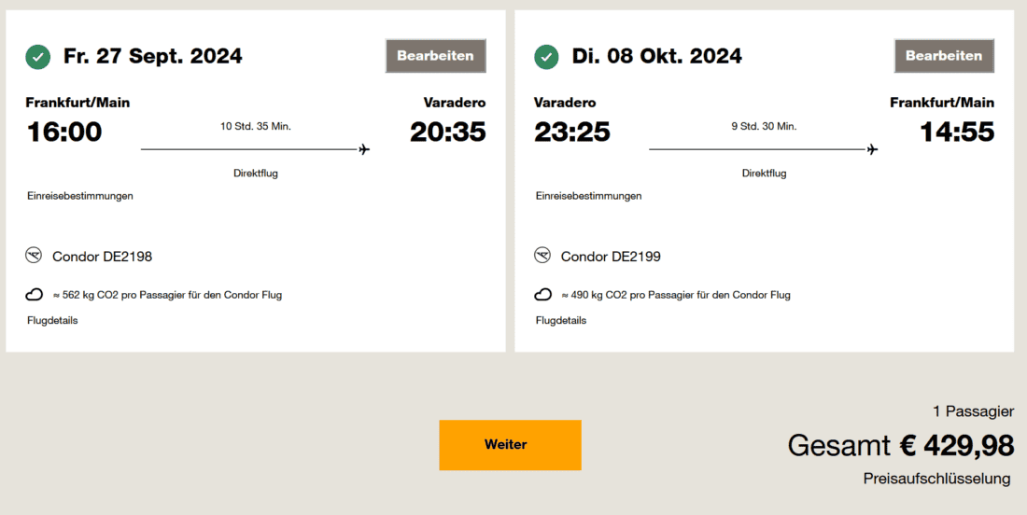Click the total price € 429,98
Screen dimensions: 1027x515
click(x=956, y=446)
